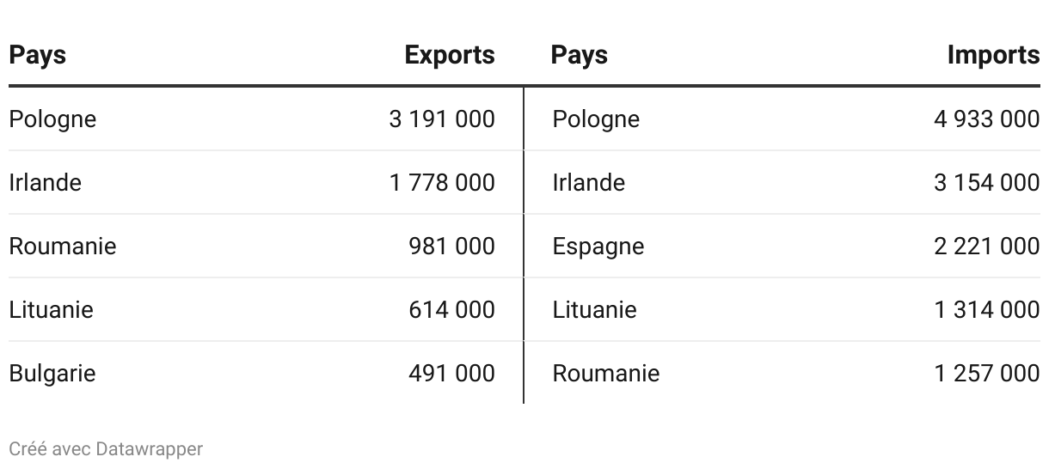The width and height of the screenshot is (1049, 469).
Task: Click the Imports column header
Action: [993, 55]
